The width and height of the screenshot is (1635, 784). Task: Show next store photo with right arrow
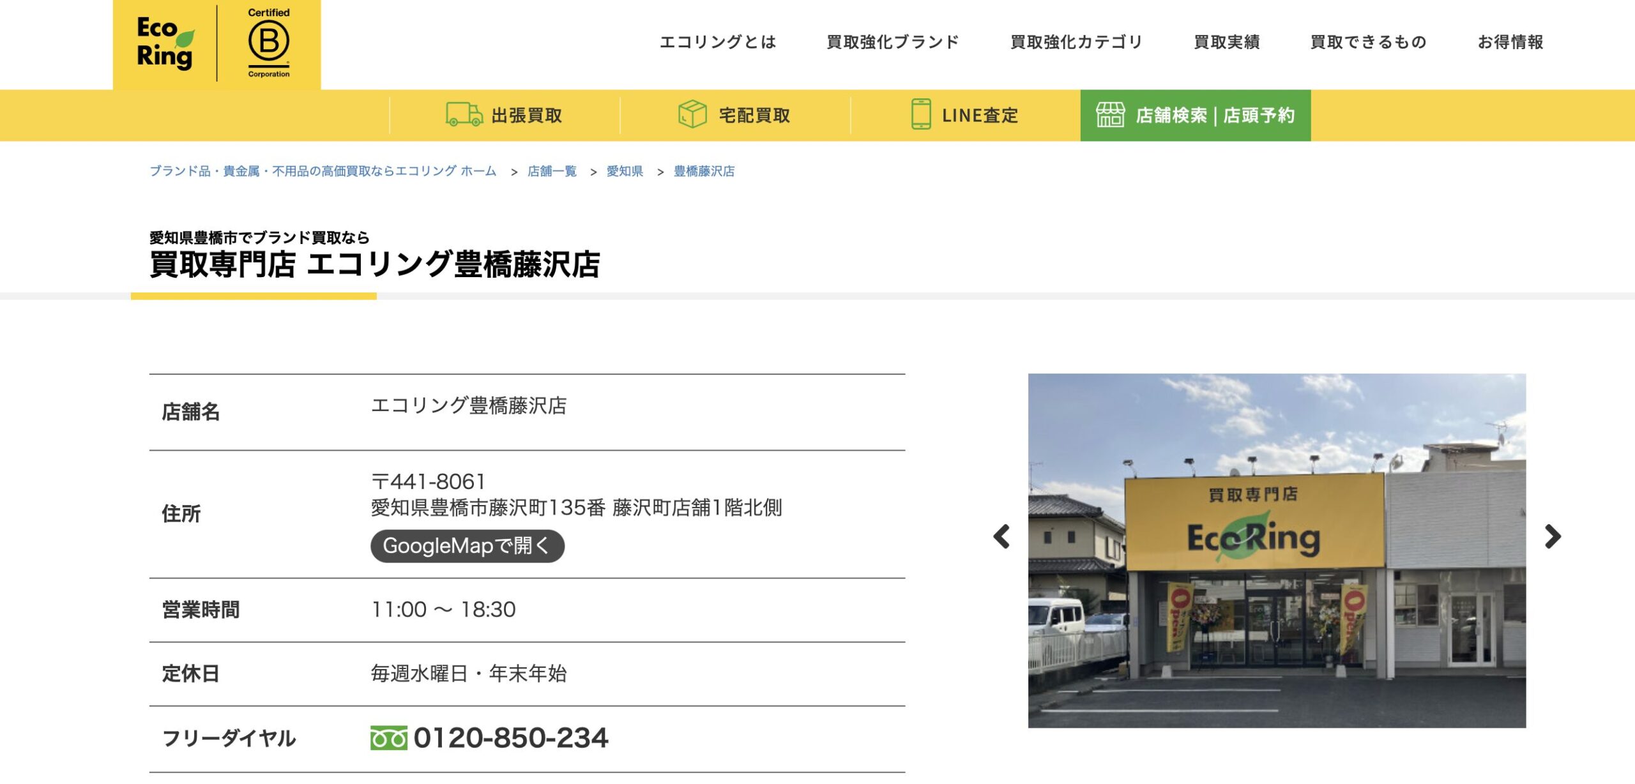1553,537
